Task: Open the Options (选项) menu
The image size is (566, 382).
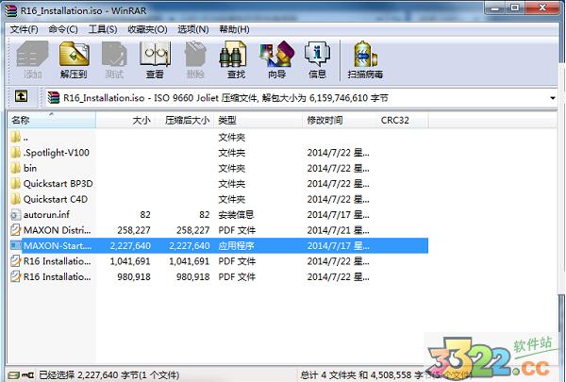Action: point(192,29)
